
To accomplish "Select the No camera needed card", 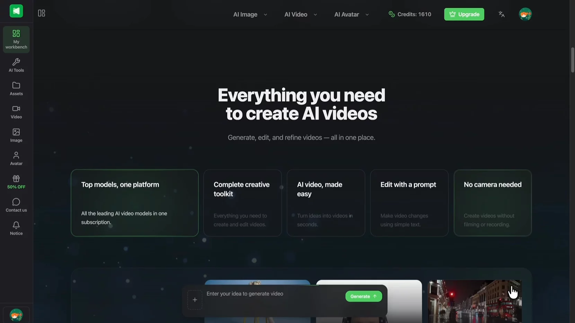I will click(493, 203).
